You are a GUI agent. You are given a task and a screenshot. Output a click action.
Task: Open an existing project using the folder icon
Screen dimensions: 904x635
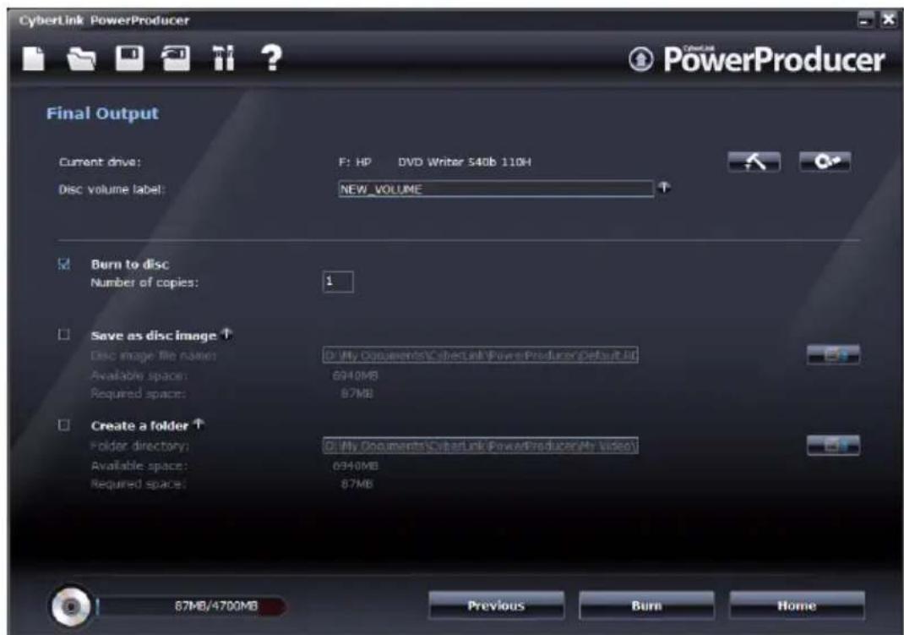[81, 59]
